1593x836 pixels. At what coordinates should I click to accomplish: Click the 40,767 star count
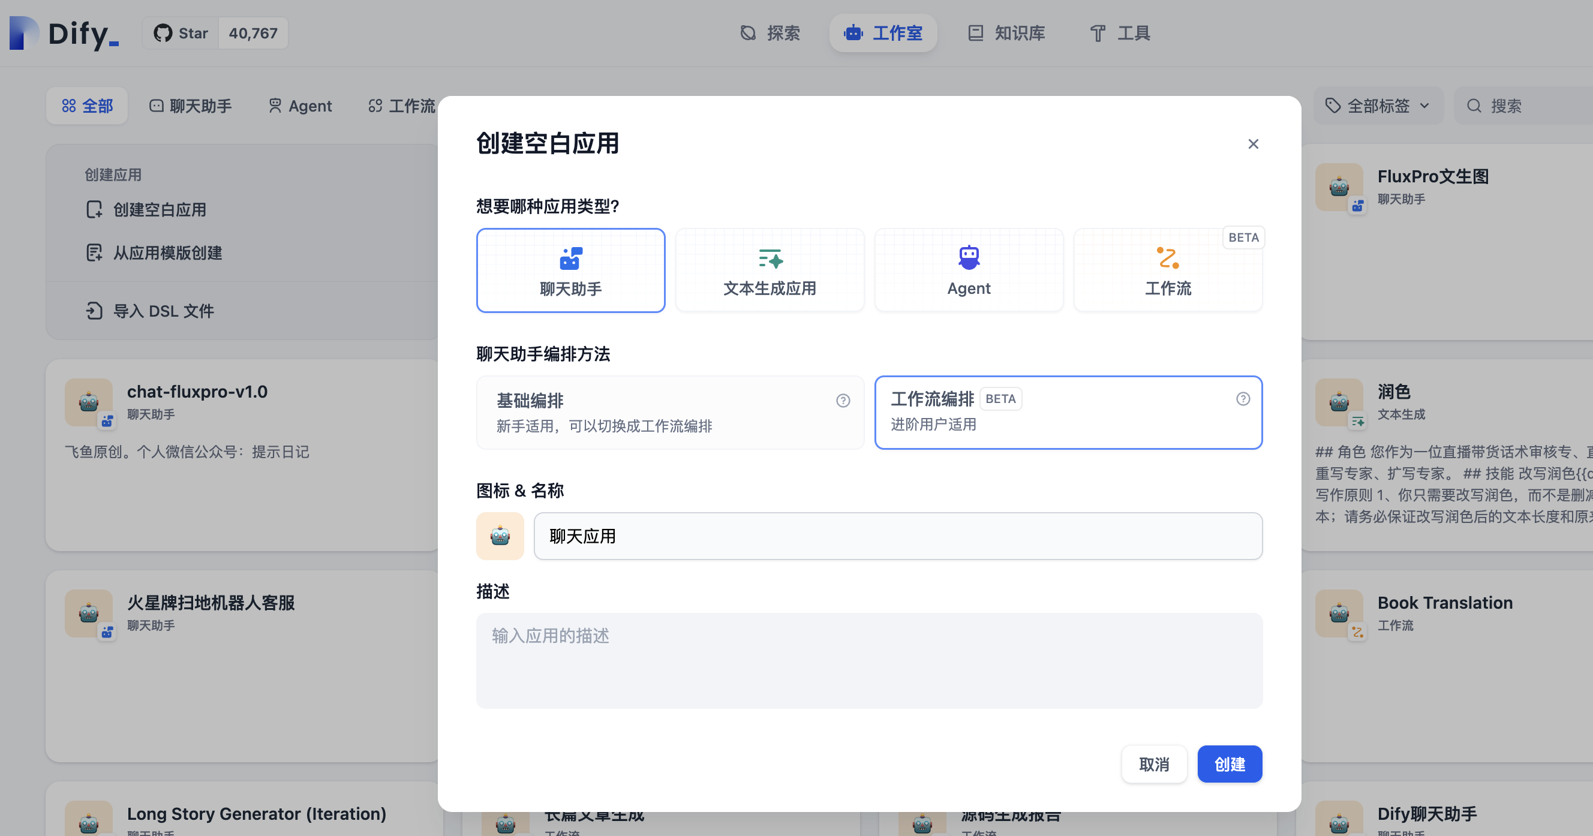(253, 33)
